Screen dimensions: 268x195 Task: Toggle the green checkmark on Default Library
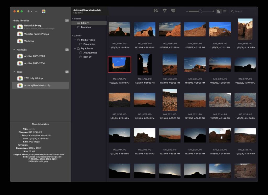click(14, 26)
